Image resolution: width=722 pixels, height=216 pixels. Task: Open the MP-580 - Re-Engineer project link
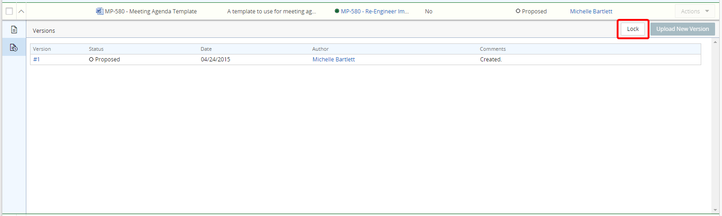pos(375,12)
